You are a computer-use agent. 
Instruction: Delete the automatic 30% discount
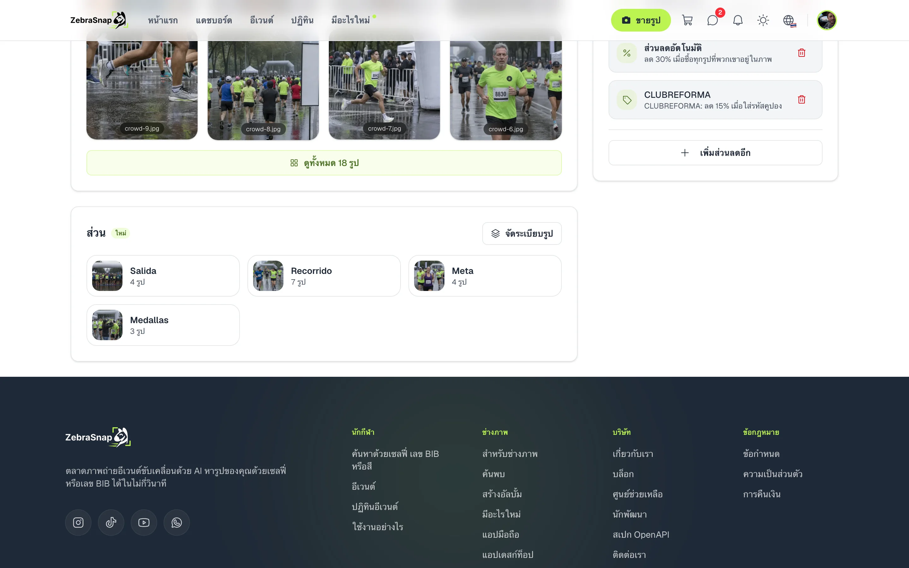802,53
